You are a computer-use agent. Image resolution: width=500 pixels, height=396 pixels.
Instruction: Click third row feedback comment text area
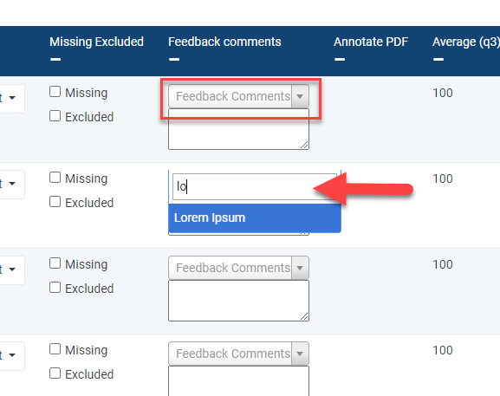[x=238, y=301]
